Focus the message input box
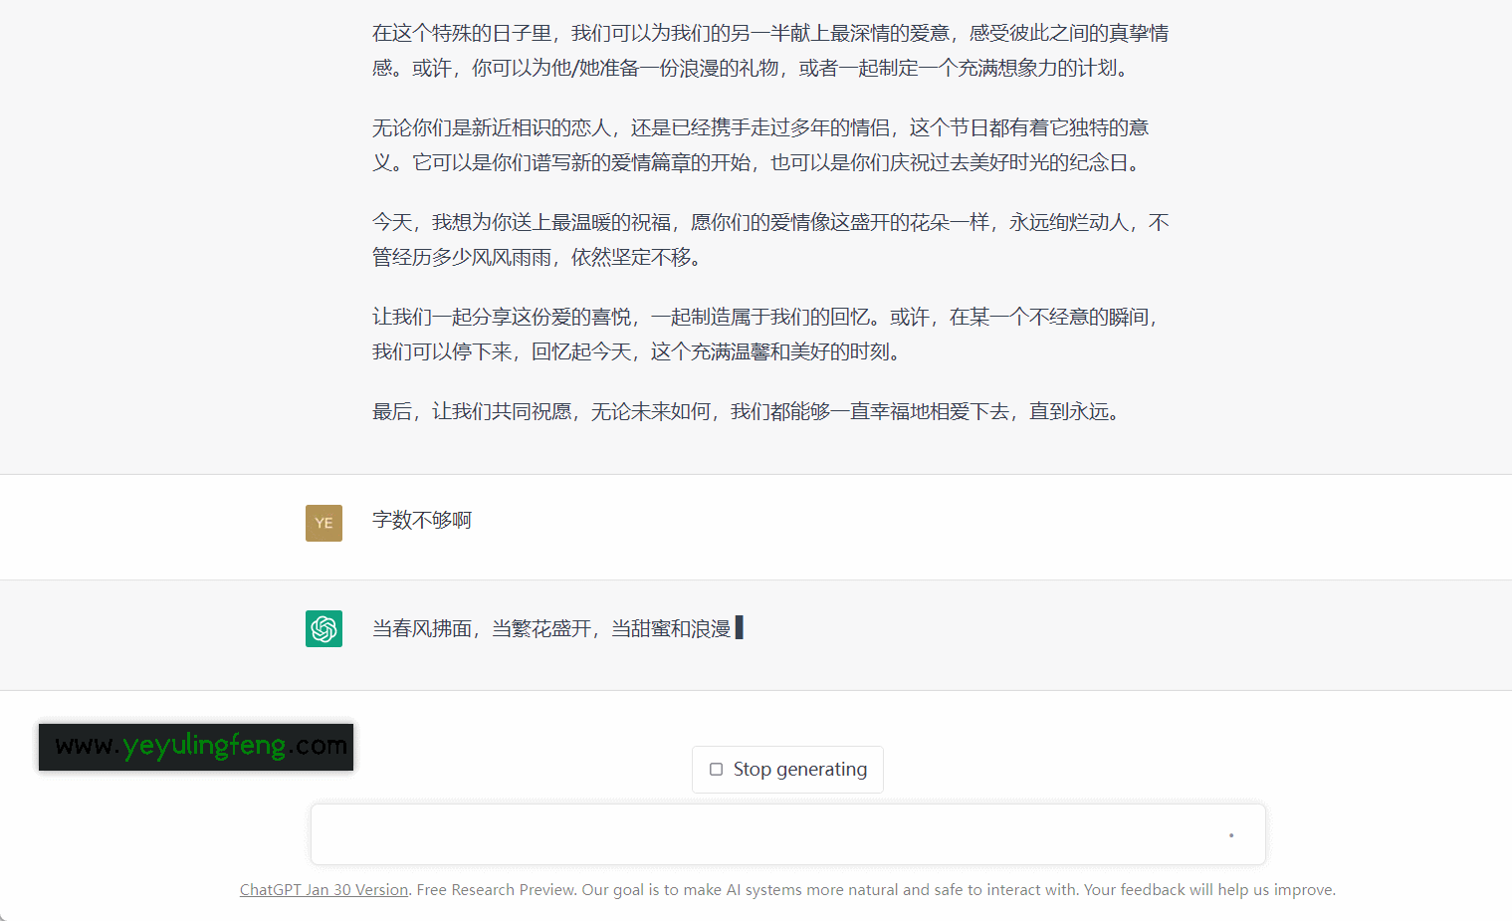Image resolution: width=1512 pixels, height=921 pixels. [x=788, y=834]
